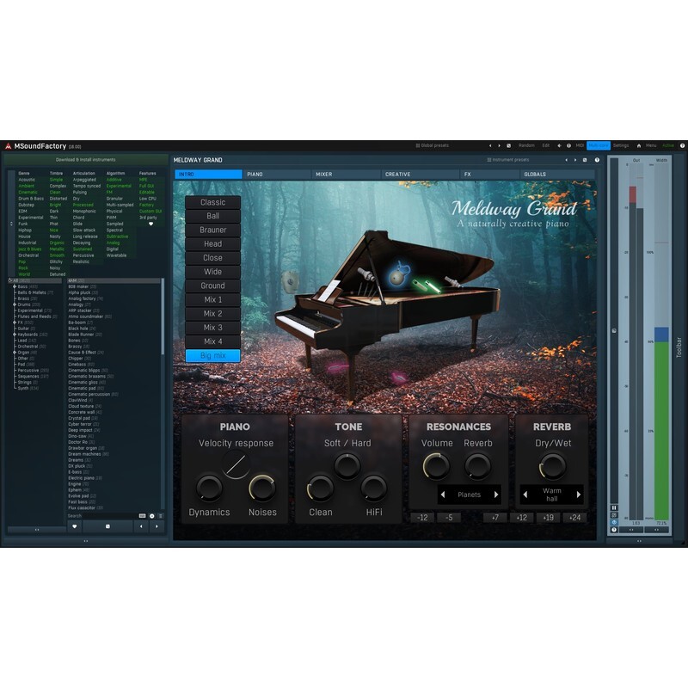Click Download & install instruments button

[x=86, y=160]
